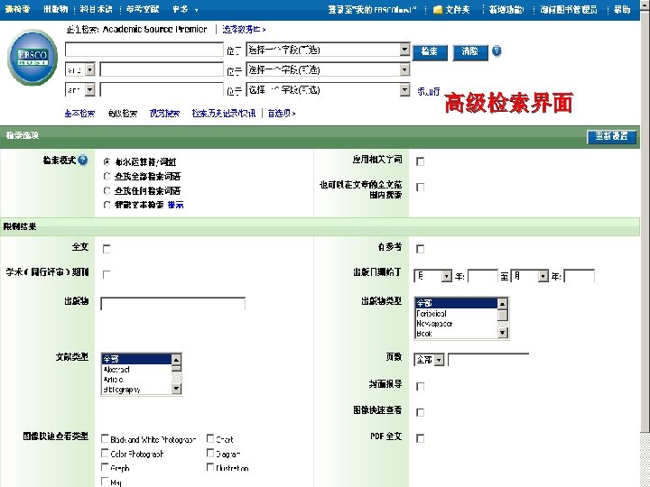Click Sign in to My EBSCOhost link
Image resolution: width=650 pixels, height=487 pixels.
pyautogui.click(x=372, y=10)
